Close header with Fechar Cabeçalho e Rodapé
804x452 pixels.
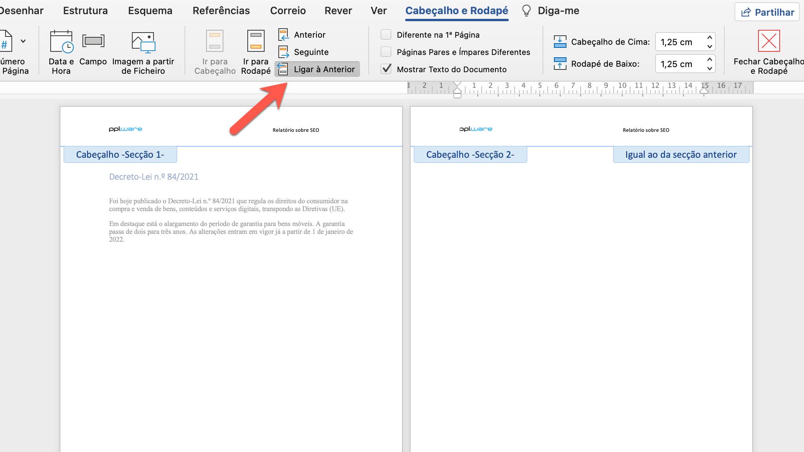(768, 41)
